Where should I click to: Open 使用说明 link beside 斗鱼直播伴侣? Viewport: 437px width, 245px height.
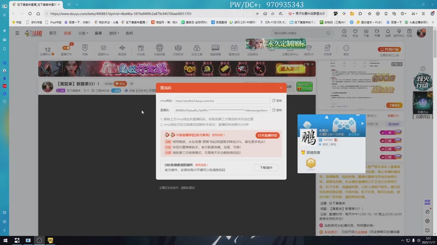click(x=218, y=135)
